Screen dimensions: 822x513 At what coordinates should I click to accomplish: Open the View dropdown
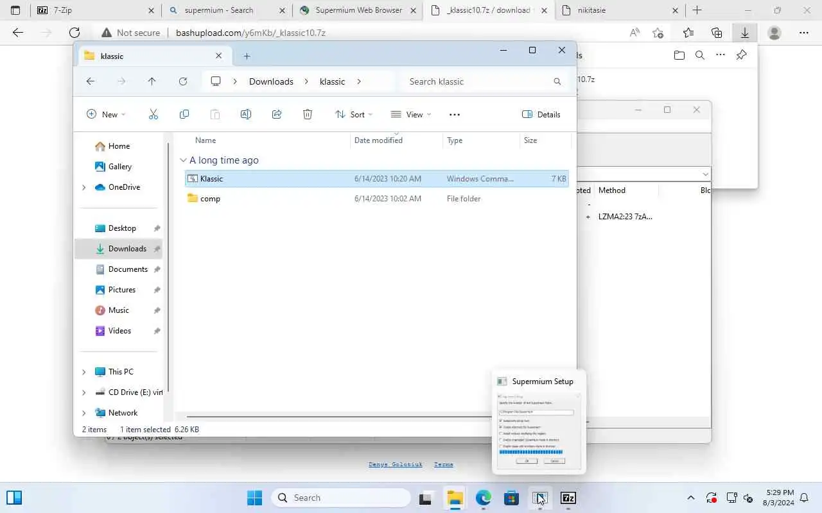click(x=411, y=114)
